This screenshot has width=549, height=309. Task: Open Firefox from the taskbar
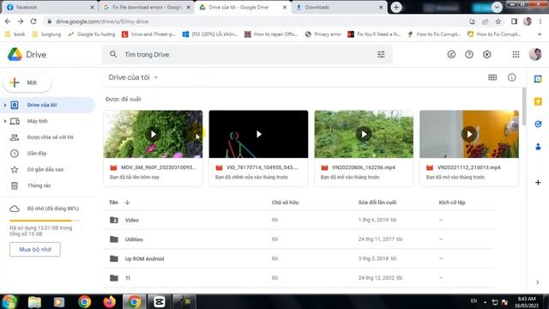109,301
